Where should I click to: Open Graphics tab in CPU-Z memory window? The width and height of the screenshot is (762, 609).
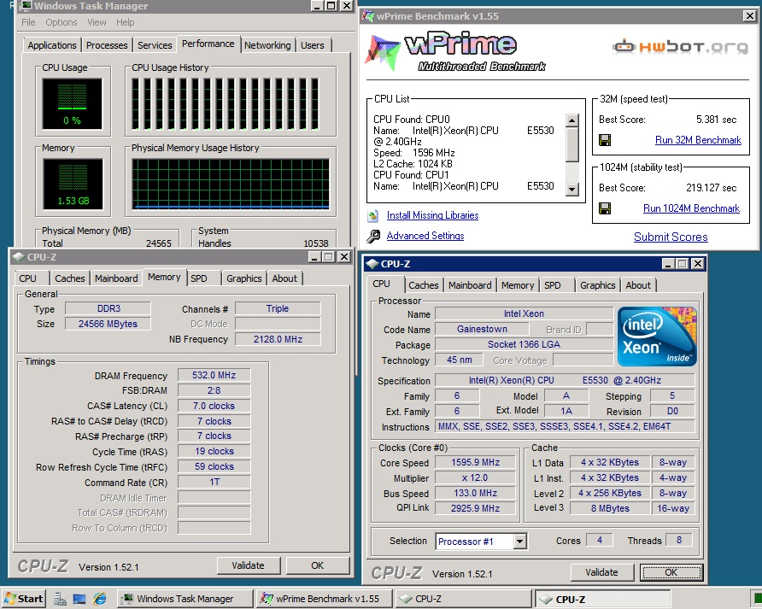coord(244,278)
